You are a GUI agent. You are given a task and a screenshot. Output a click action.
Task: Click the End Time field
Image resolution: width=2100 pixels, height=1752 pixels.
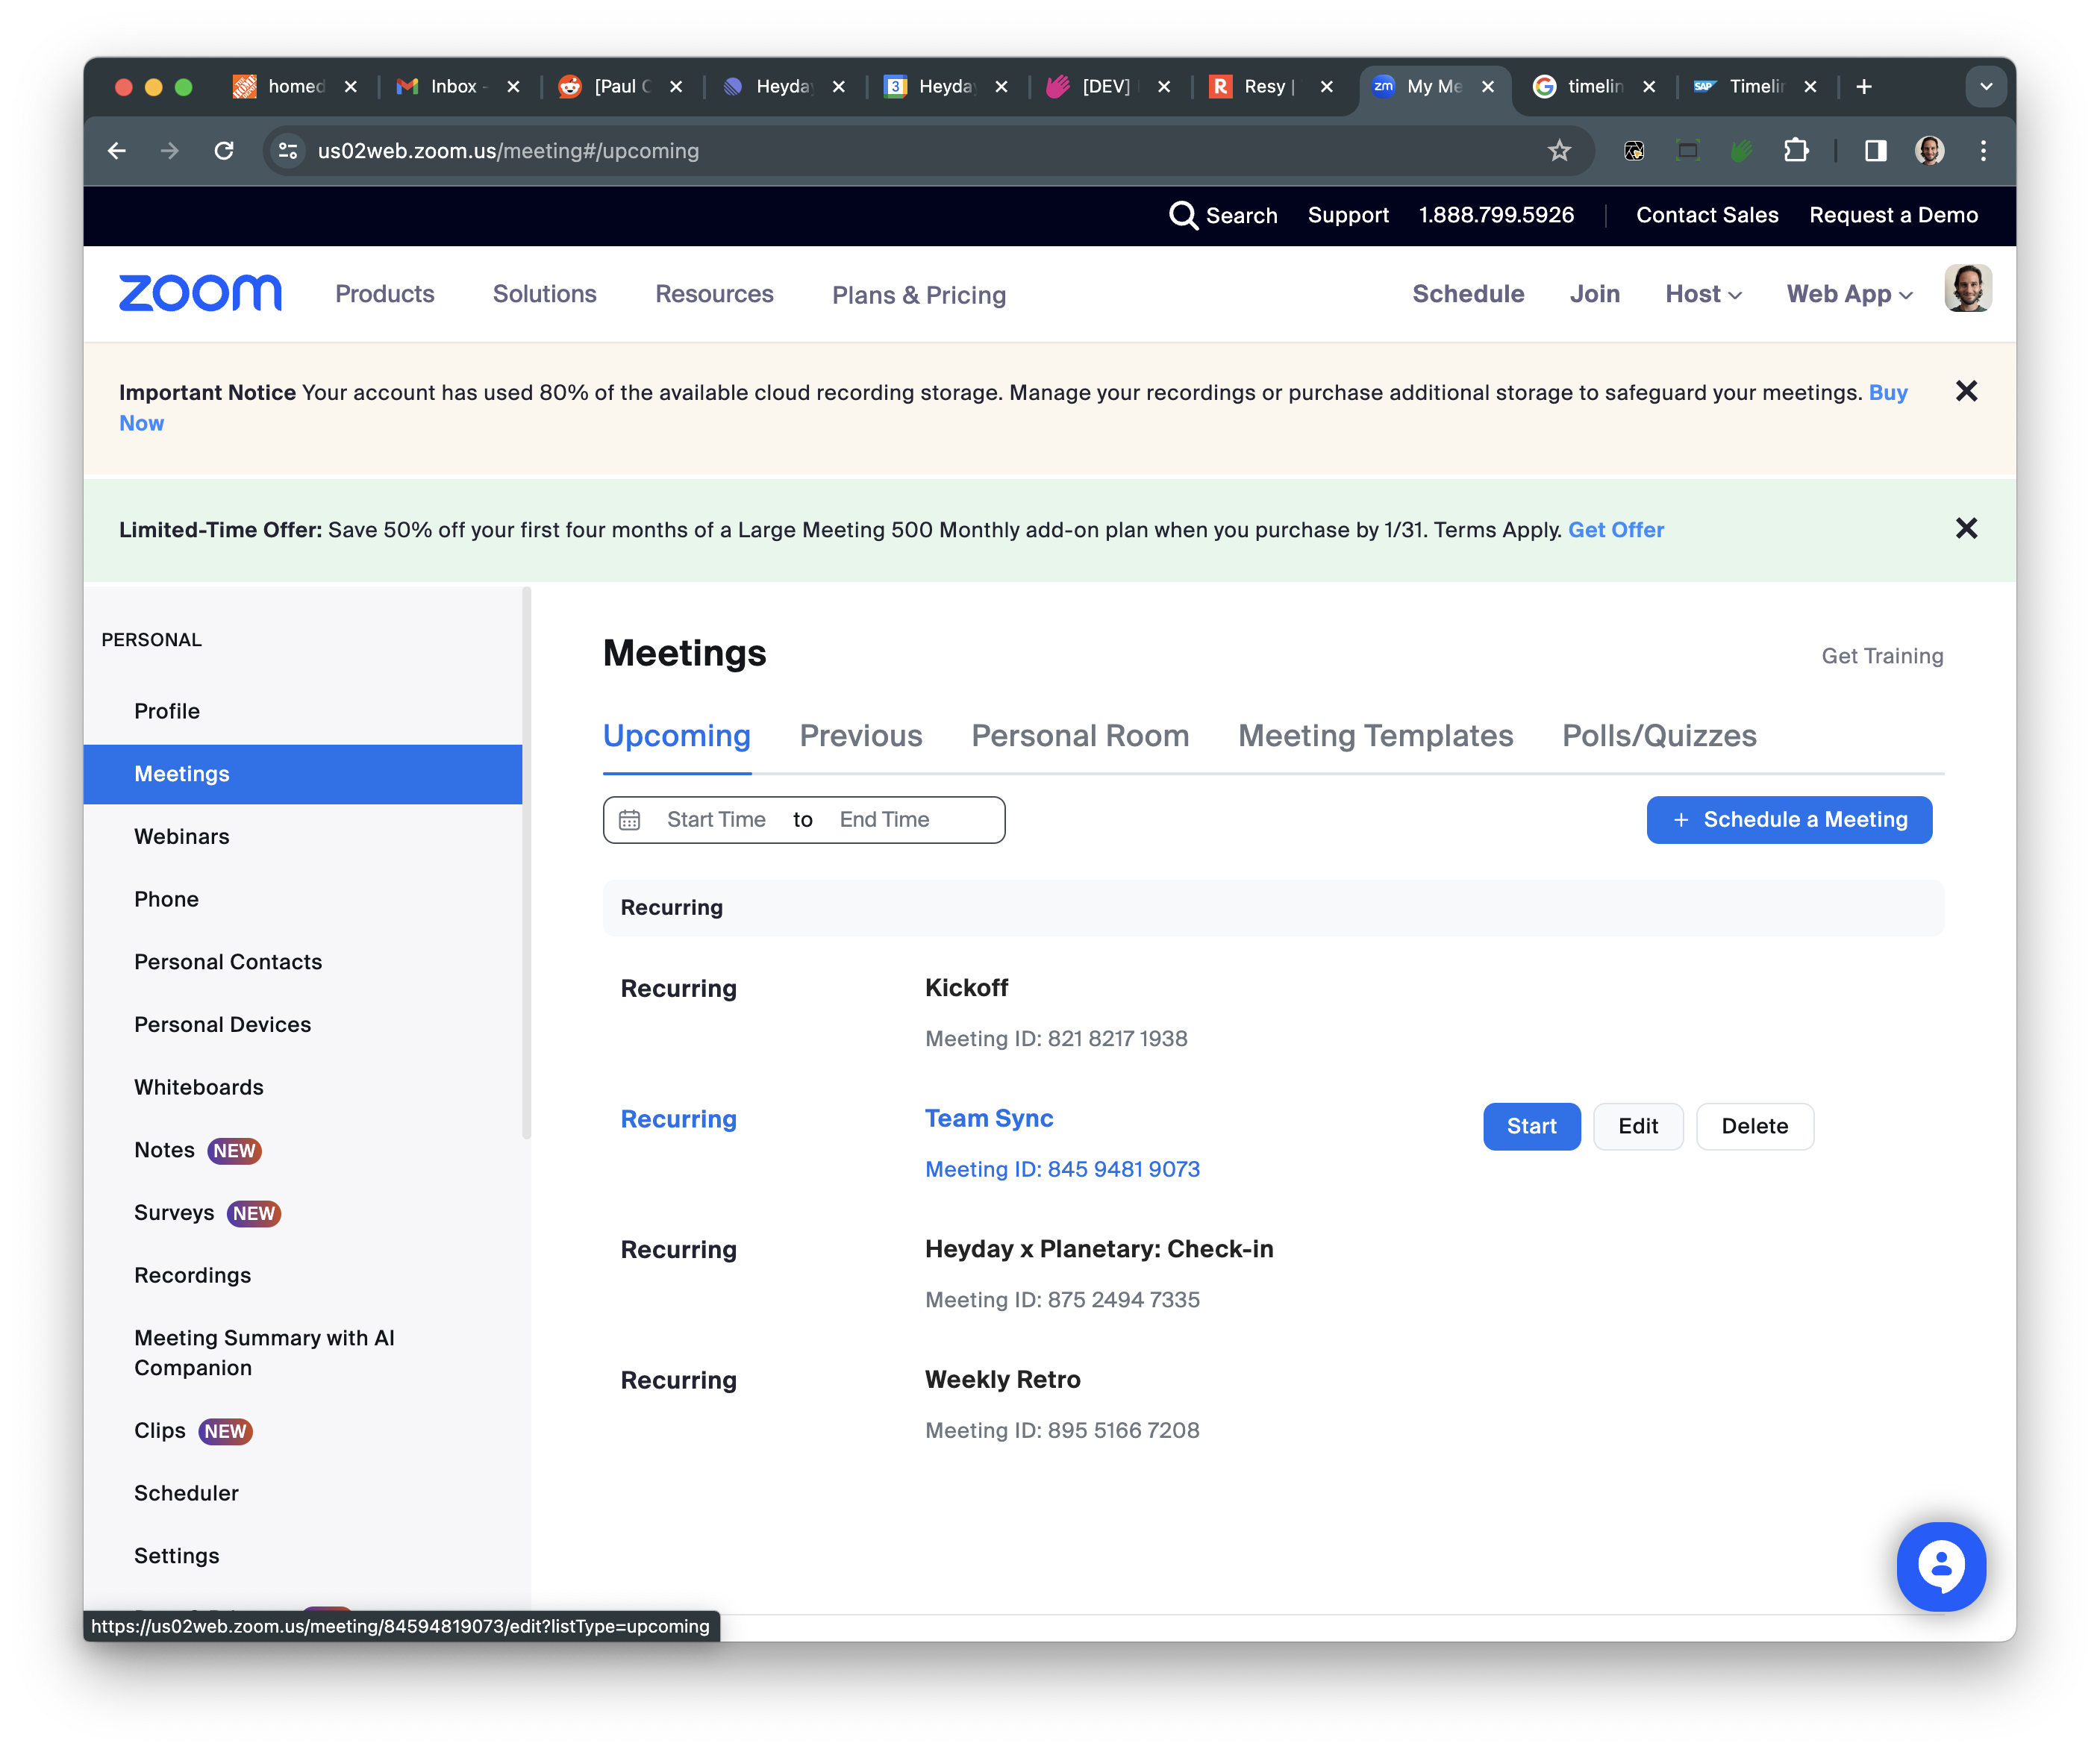[x=884, y=820]
